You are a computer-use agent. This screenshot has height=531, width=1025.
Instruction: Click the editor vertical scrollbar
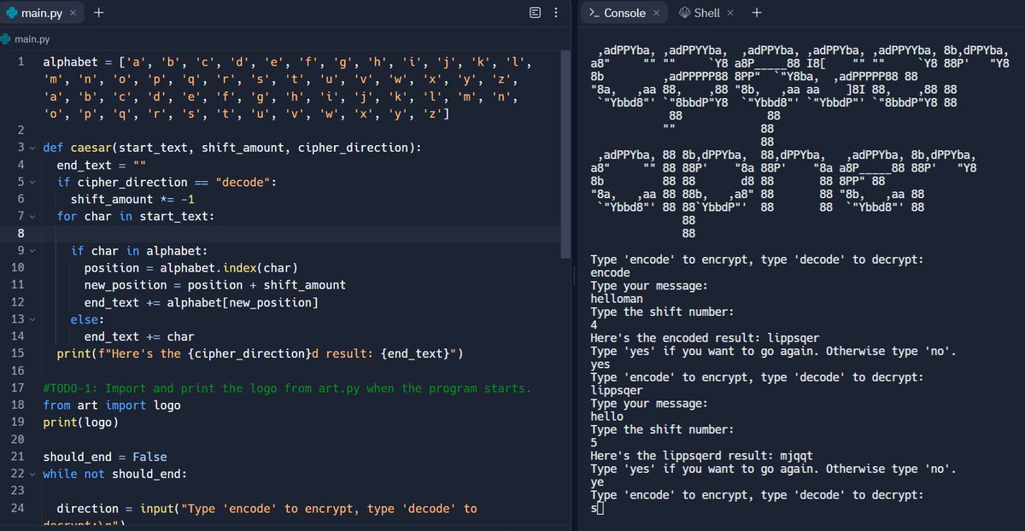pyautogui.click(x=565, y=154)
